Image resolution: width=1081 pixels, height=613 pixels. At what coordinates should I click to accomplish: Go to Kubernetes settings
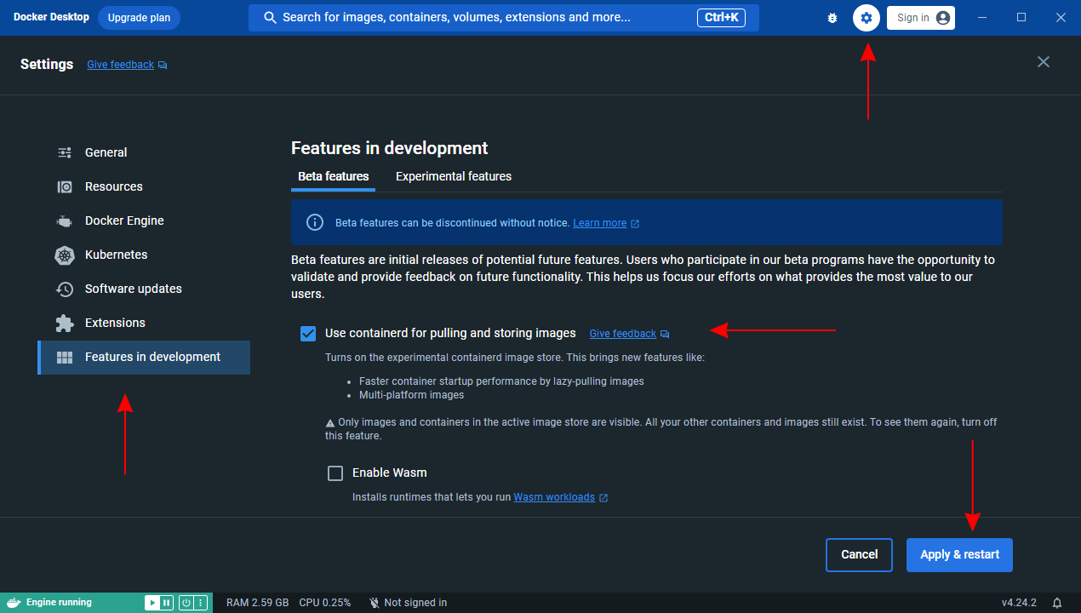coord(116,255)
